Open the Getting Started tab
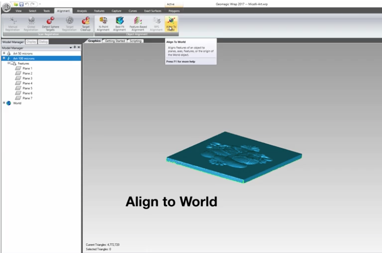This screenshot has width=382, height=253. pyautogui.click(x=115, y=41)
